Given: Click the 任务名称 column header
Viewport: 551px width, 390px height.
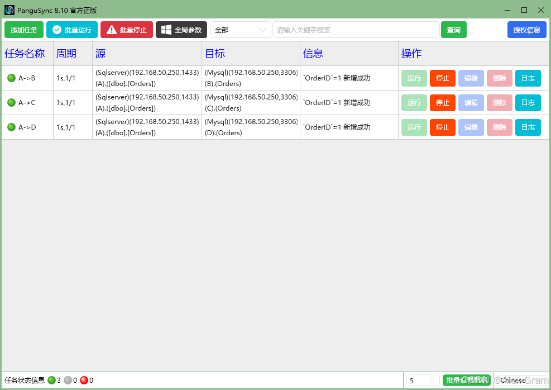Looking at the screenshot, I should (x=27, y=54).
